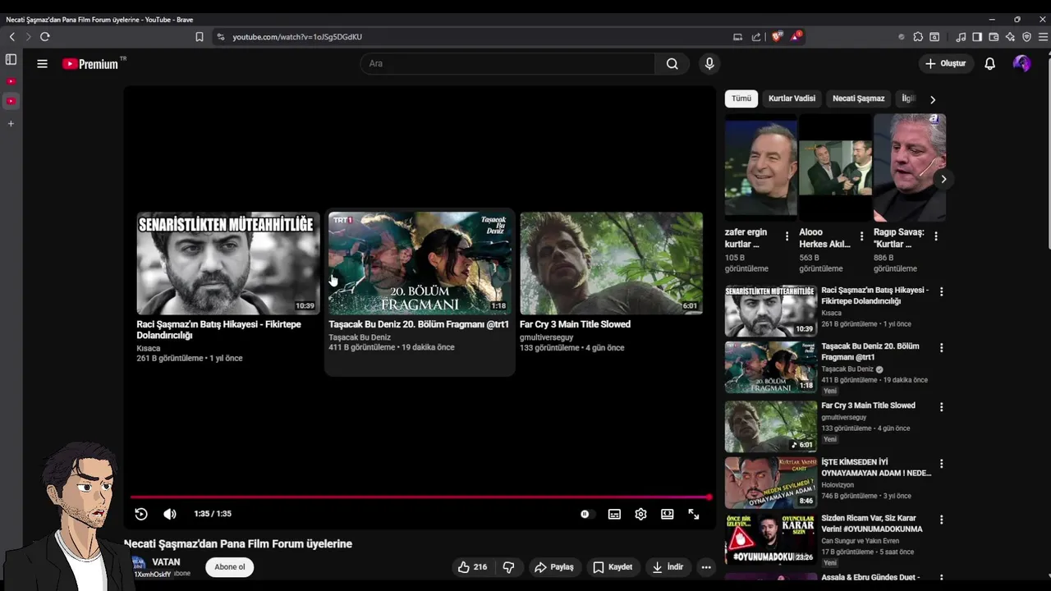Viewport: 1051px width, 591px height.
Task: Enter fullscreen mode
Action: [x=694, y=514]
